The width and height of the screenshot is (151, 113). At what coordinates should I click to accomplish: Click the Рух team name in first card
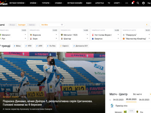pos(3,39)
